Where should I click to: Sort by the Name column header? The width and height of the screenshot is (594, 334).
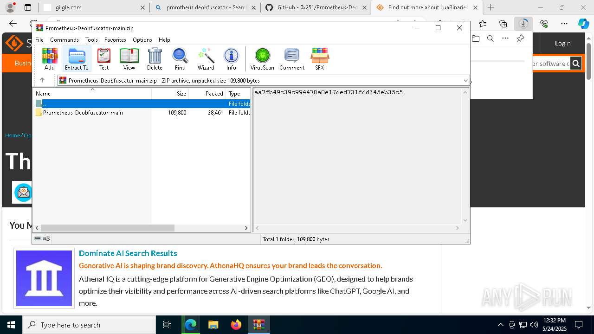point(93,93)
